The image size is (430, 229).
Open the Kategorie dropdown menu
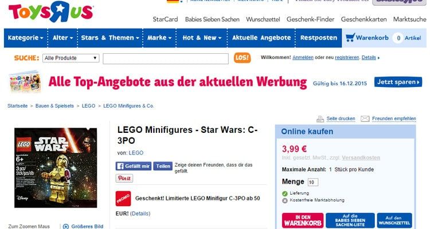[x=25, y=38]
